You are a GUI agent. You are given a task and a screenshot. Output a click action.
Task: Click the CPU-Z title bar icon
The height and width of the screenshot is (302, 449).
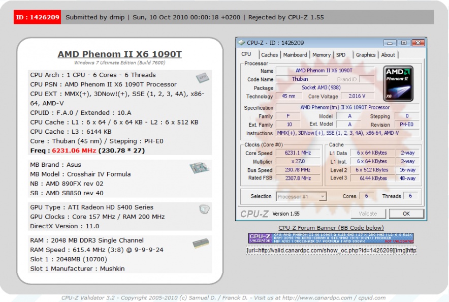click(241, 43)
